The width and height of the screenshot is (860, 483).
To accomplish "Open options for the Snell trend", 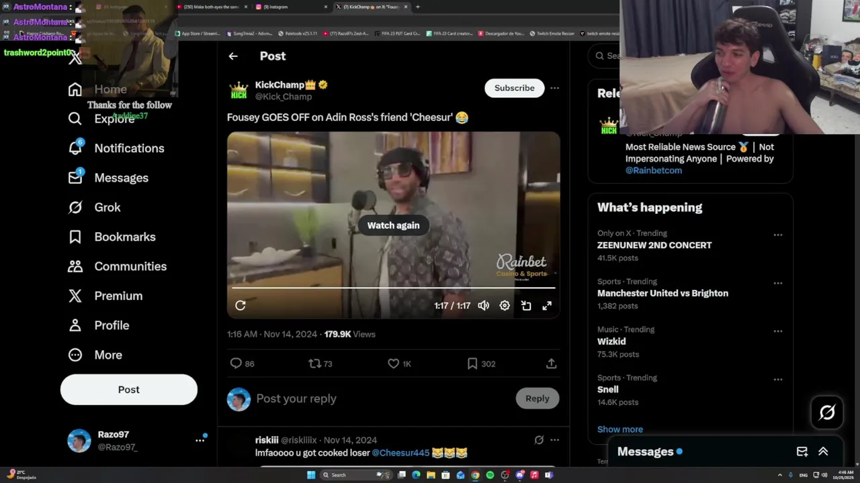I will point(777,380).
